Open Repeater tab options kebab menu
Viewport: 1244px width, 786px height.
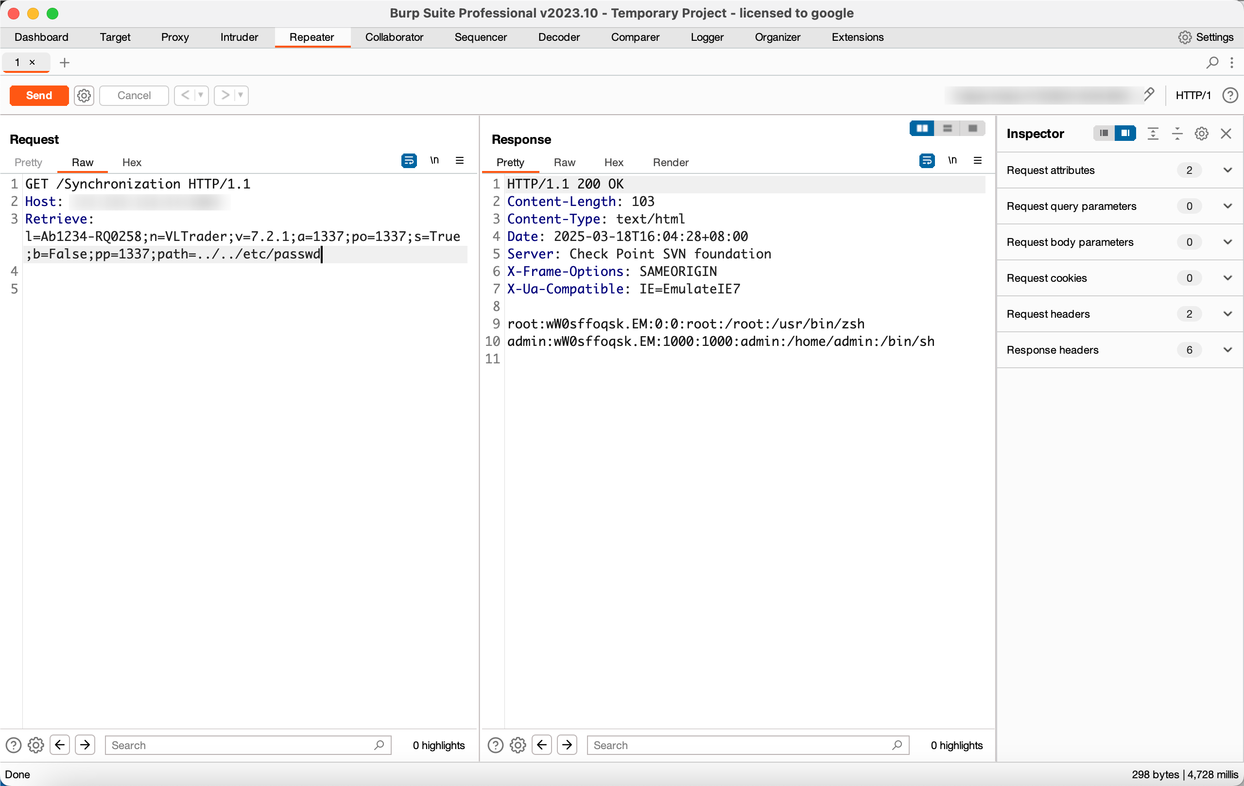pos(1232,63)
